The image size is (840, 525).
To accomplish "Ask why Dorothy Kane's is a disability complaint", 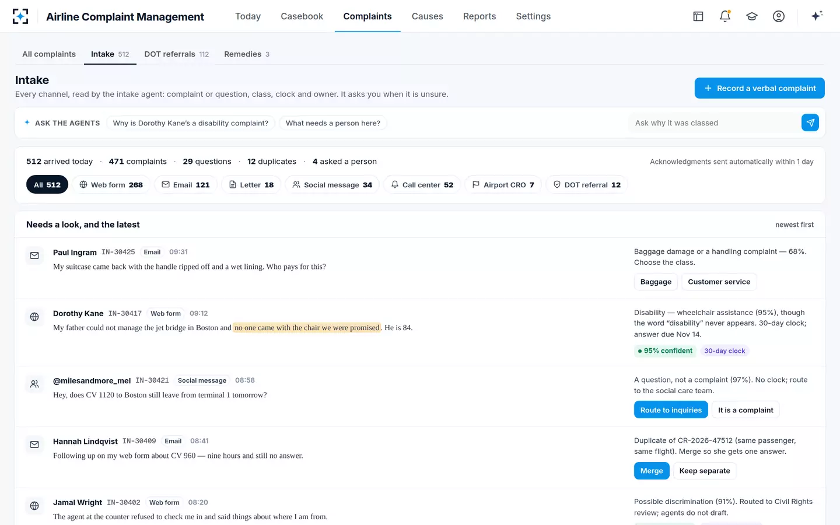I will point(191,123).
